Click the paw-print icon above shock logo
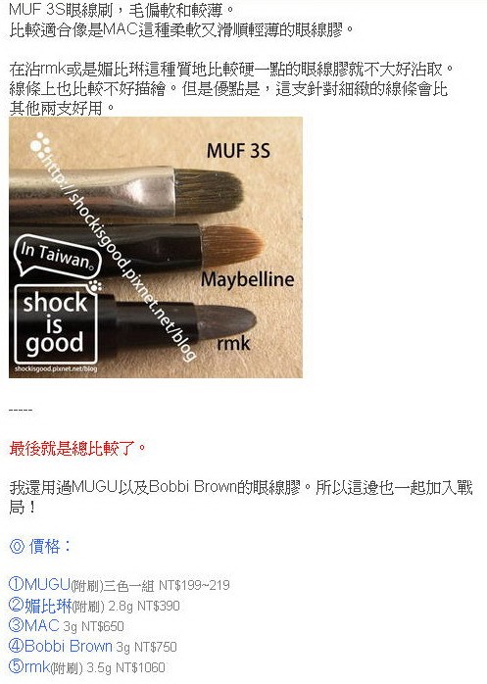This screenshot has height=684, width=487. coord(95,286)
